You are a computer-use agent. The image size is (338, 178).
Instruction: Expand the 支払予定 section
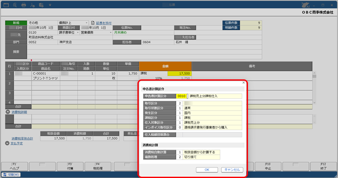point(7,143)
